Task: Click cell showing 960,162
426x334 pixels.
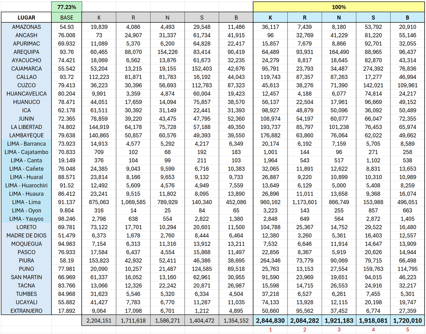Action: pyautogui.click(x=271, y=202)
